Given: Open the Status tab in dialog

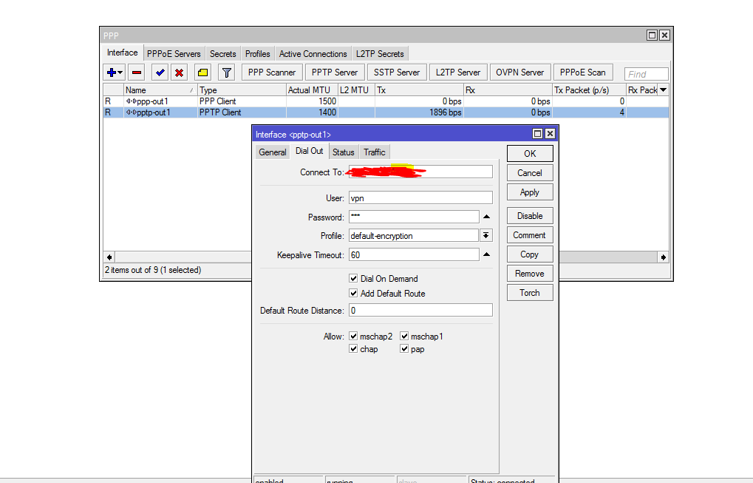Looking at the screenshot, I should [343, 152].
